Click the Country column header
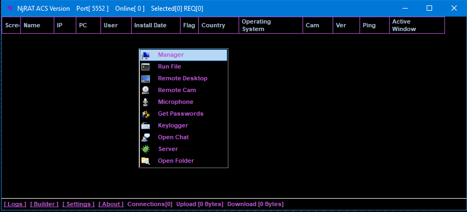This screenshot has height=212, width=467. pos(219,25)
